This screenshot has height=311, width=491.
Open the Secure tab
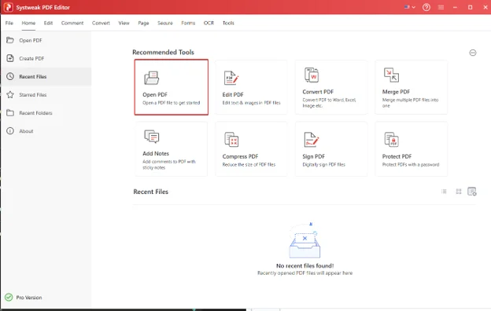tap(165, 23)
